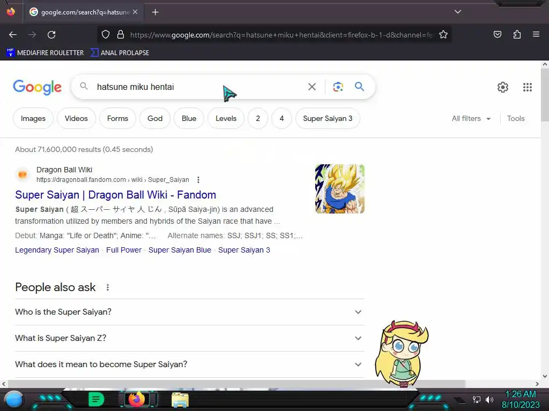This screenshot has width=549, height=411.
Task: Click the dragonball.fandom.com URL breadcrumb
Action: pyautogui.click(x=113, y=180)
